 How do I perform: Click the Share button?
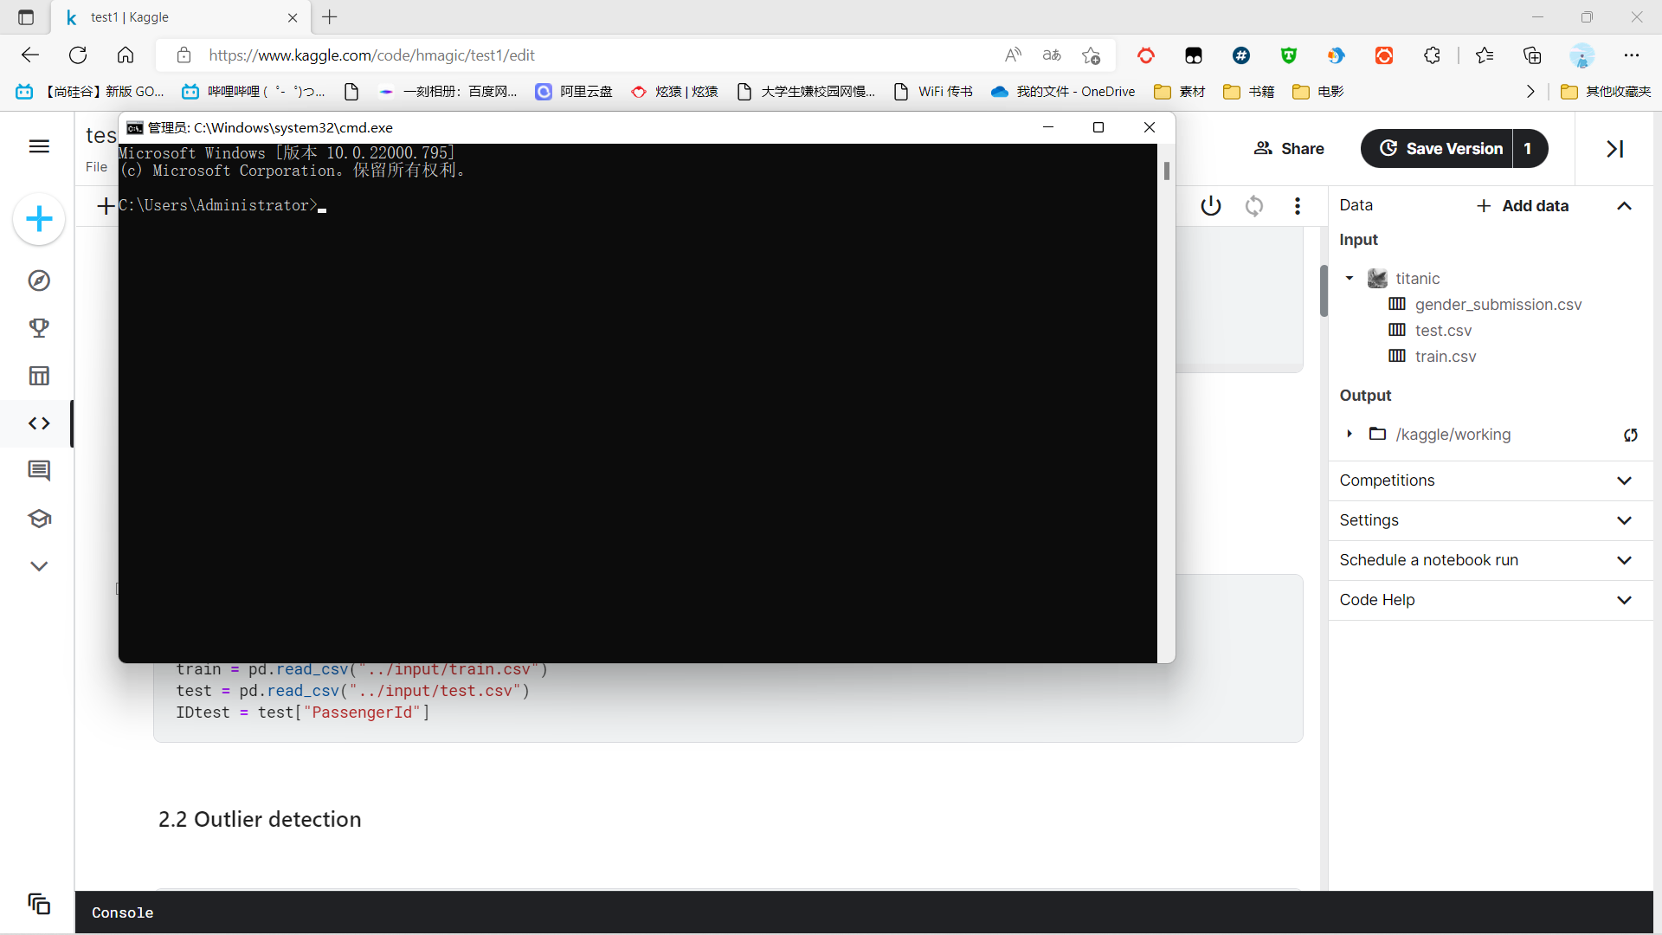click(x=1289, y=149)
